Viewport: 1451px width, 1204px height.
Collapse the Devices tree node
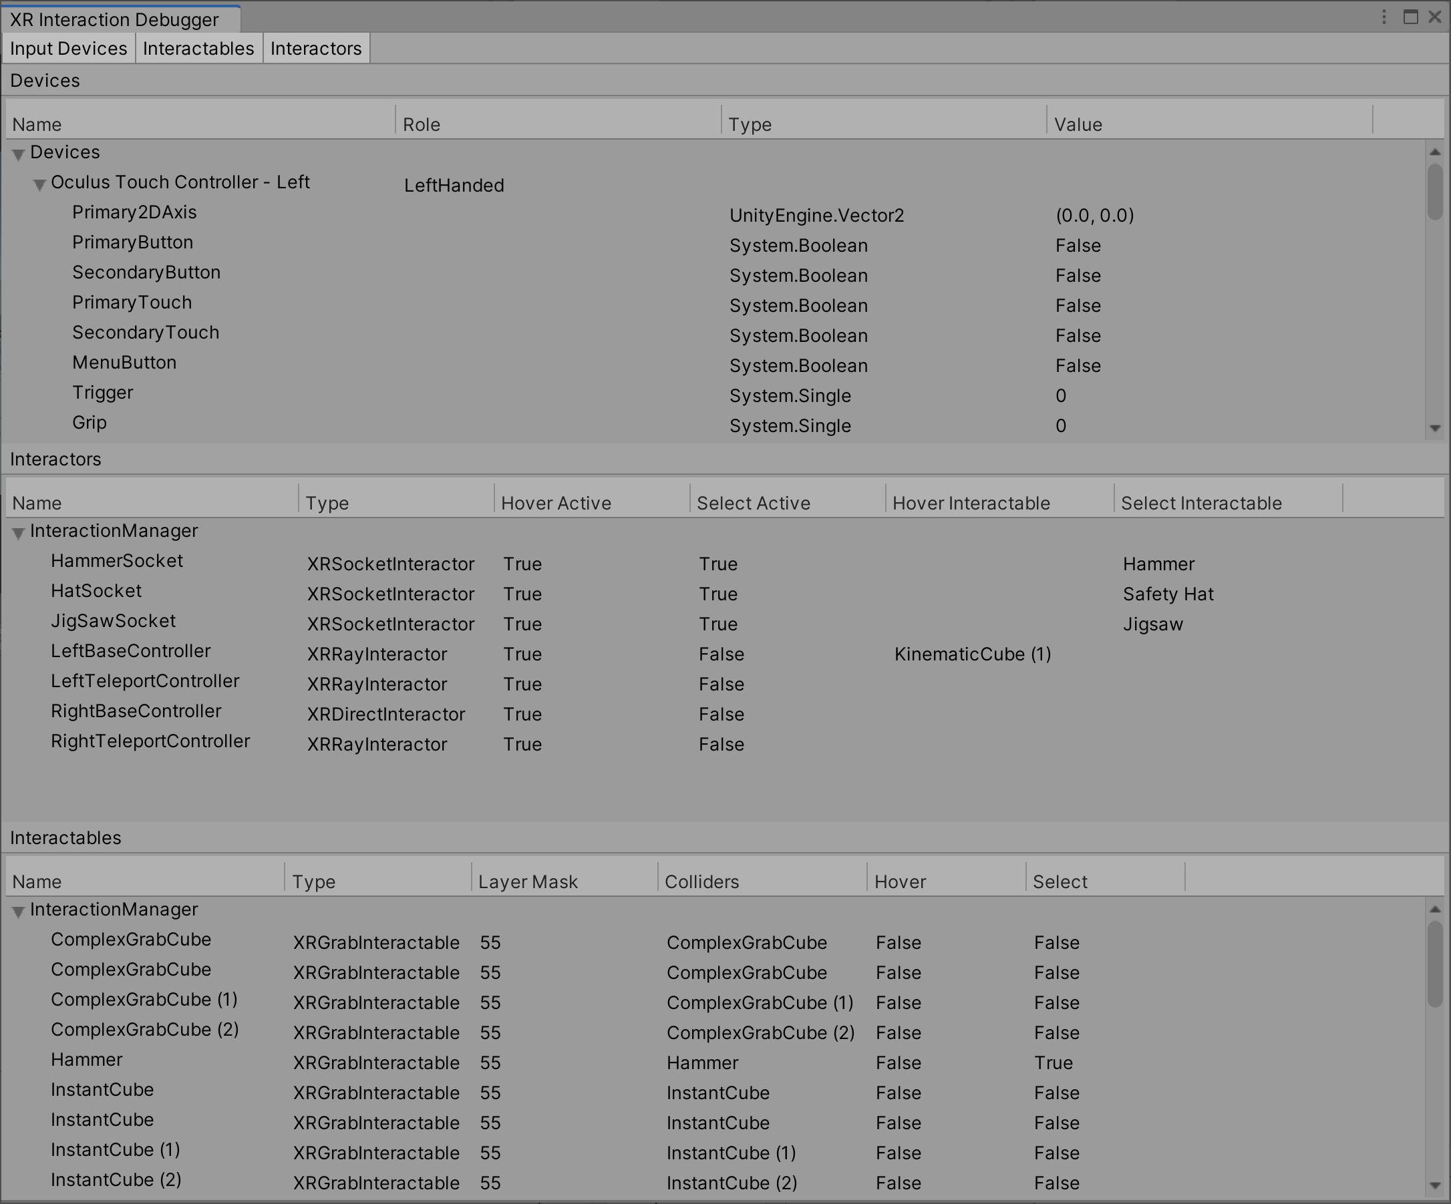(17, 154)
